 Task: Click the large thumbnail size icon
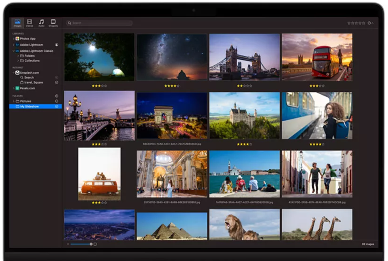[x=95, y=244]
